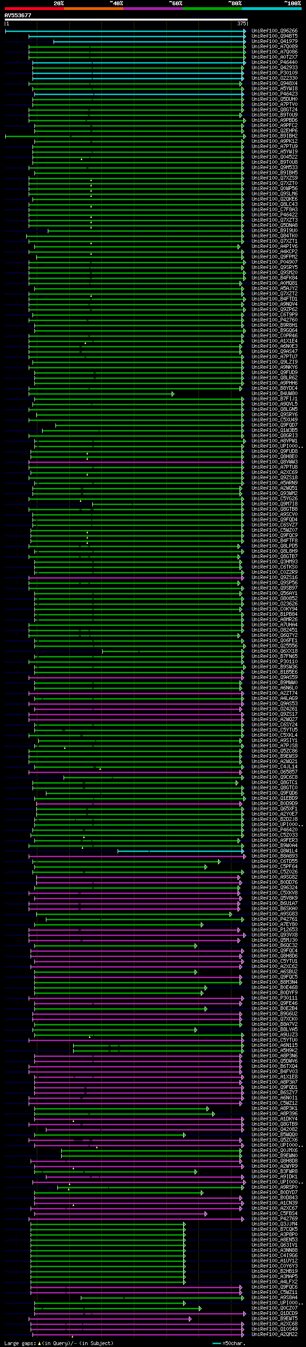The height and width of the screenshot is (1347, 306).
Task: Click the cyan alignment bar for UniRef100_Q96266
Action: (126, 32)
